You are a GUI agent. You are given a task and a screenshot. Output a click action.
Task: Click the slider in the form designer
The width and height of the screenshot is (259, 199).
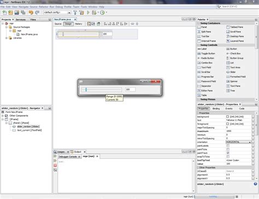click(79, 34)
